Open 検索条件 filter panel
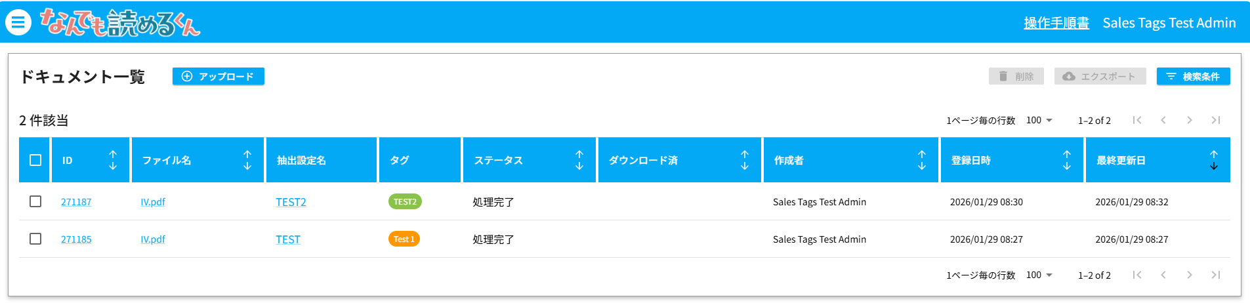Screen dimensions: 1250x303 [1193, 77]
